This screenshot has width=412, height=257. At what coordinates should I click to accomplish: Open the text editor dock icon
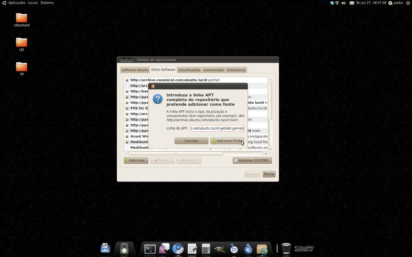(x=192, y=249)
